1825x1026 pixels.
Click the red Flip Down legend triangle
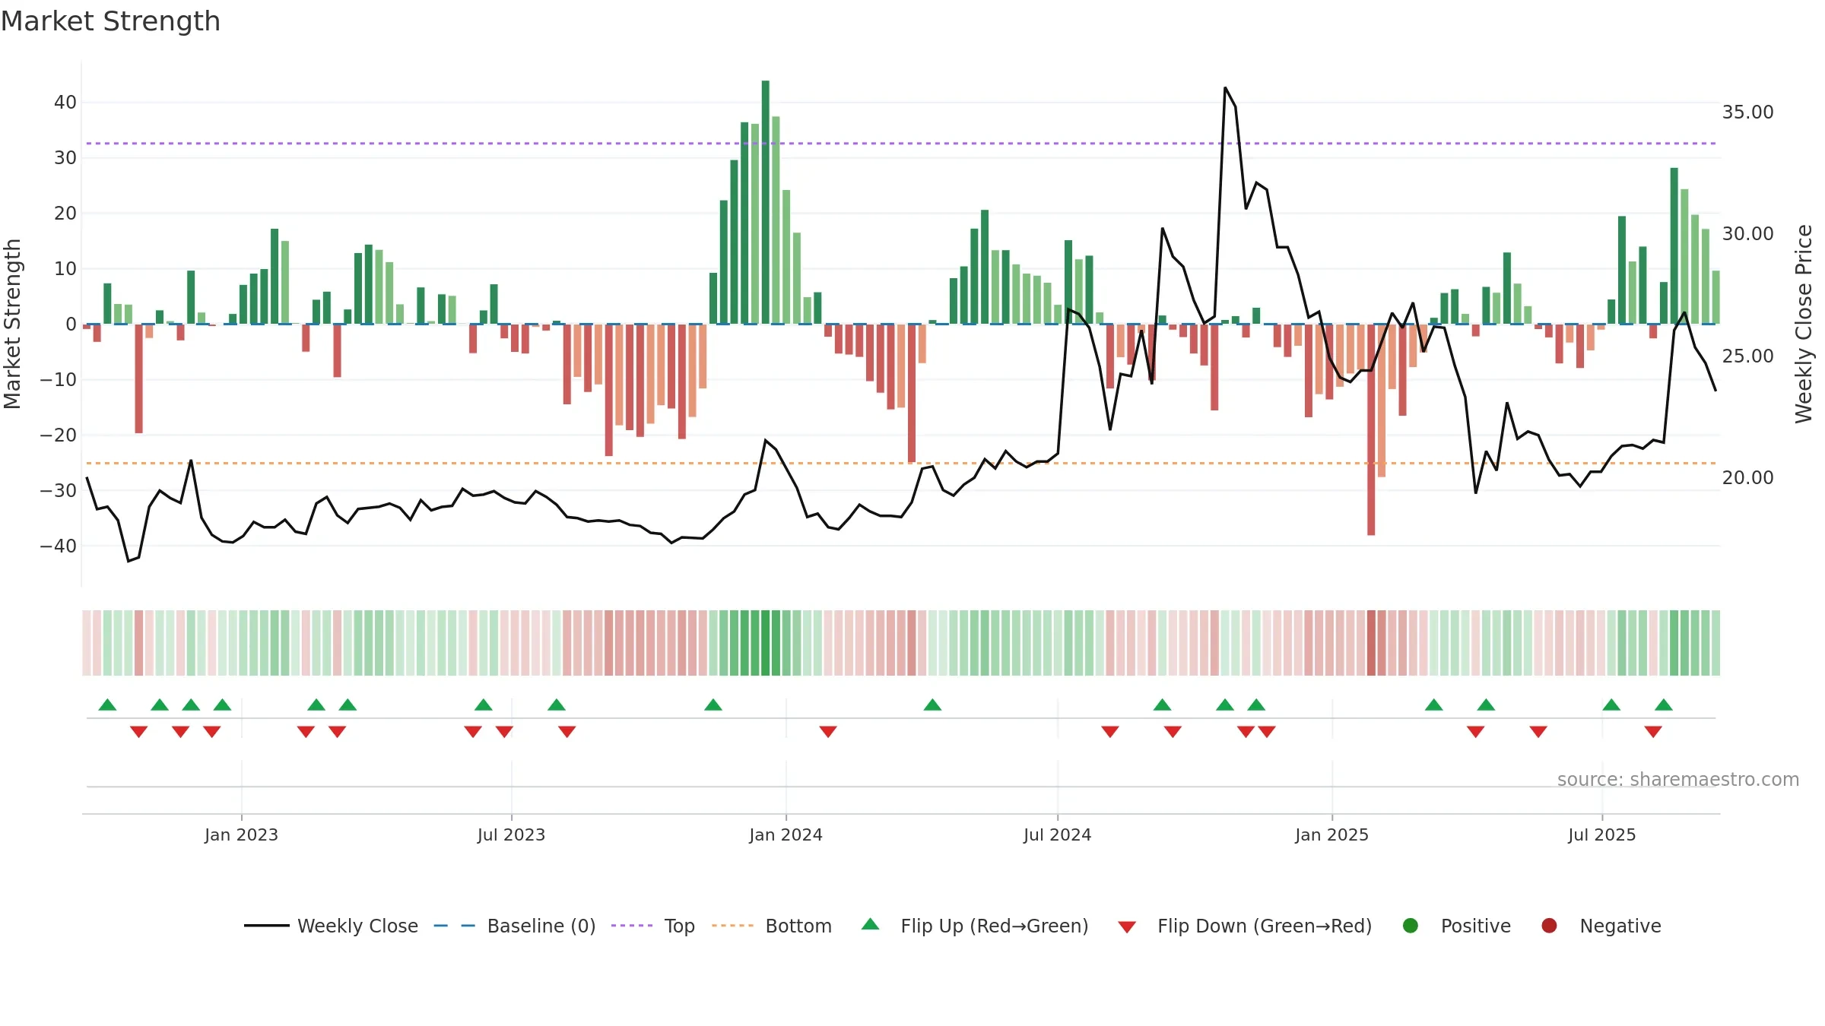click(x=1127, y=927)
